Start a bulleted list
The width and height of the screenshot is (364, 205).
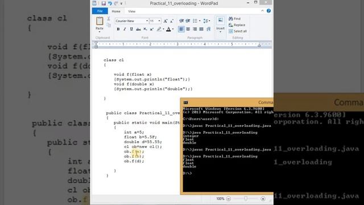(x=195, y=21)
